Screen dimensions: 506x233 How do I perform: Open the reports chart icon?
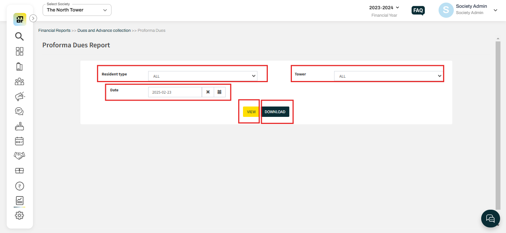19,200
